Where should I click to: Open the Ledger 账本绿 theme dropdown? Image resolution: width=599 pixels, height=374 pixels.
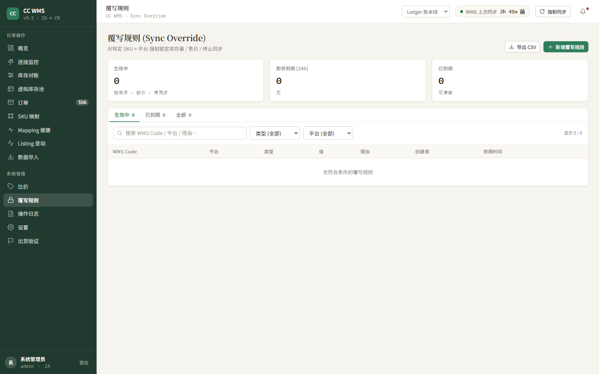[426, 12]
